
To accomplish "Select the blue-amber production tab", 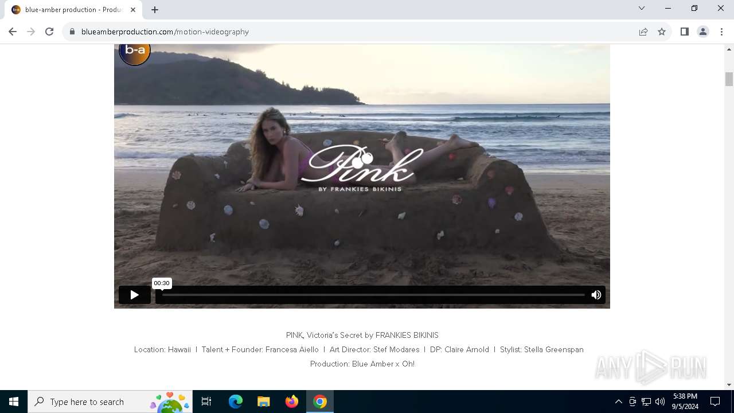I will (73, 10).
